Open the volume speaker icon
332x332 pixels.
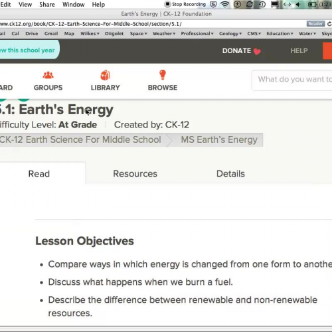tap(299, 4)
